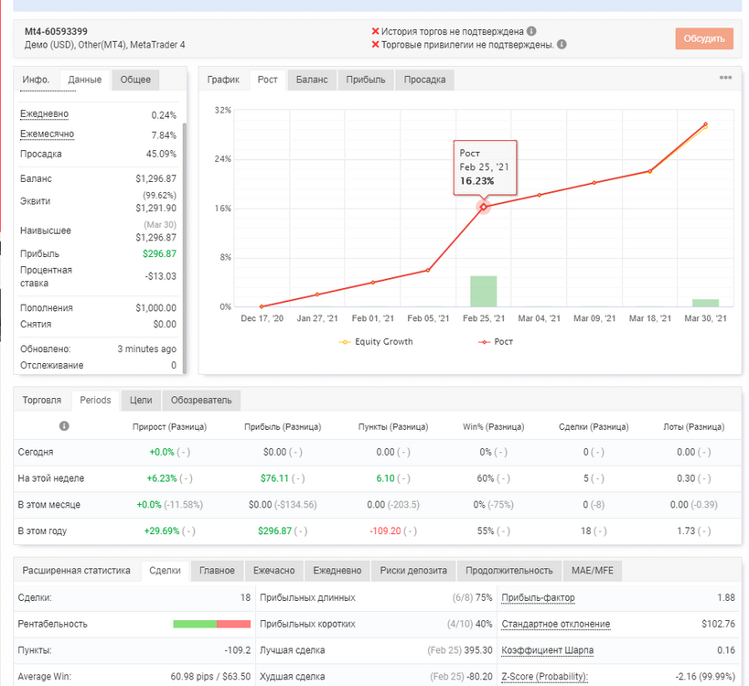This screenshot has height=686, width=749.
Task: Click the +29.69% yearly growth value
Action: coord(162,531)
